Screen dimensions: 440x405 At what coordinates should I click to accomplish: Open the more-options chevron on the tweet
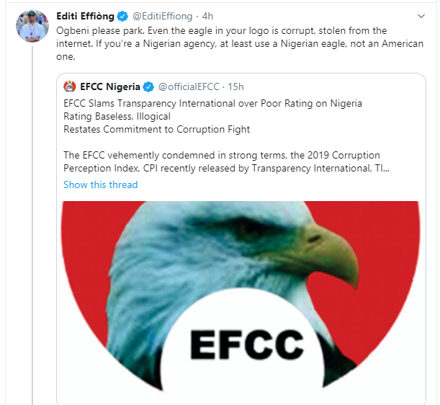[x=422, y=16]
